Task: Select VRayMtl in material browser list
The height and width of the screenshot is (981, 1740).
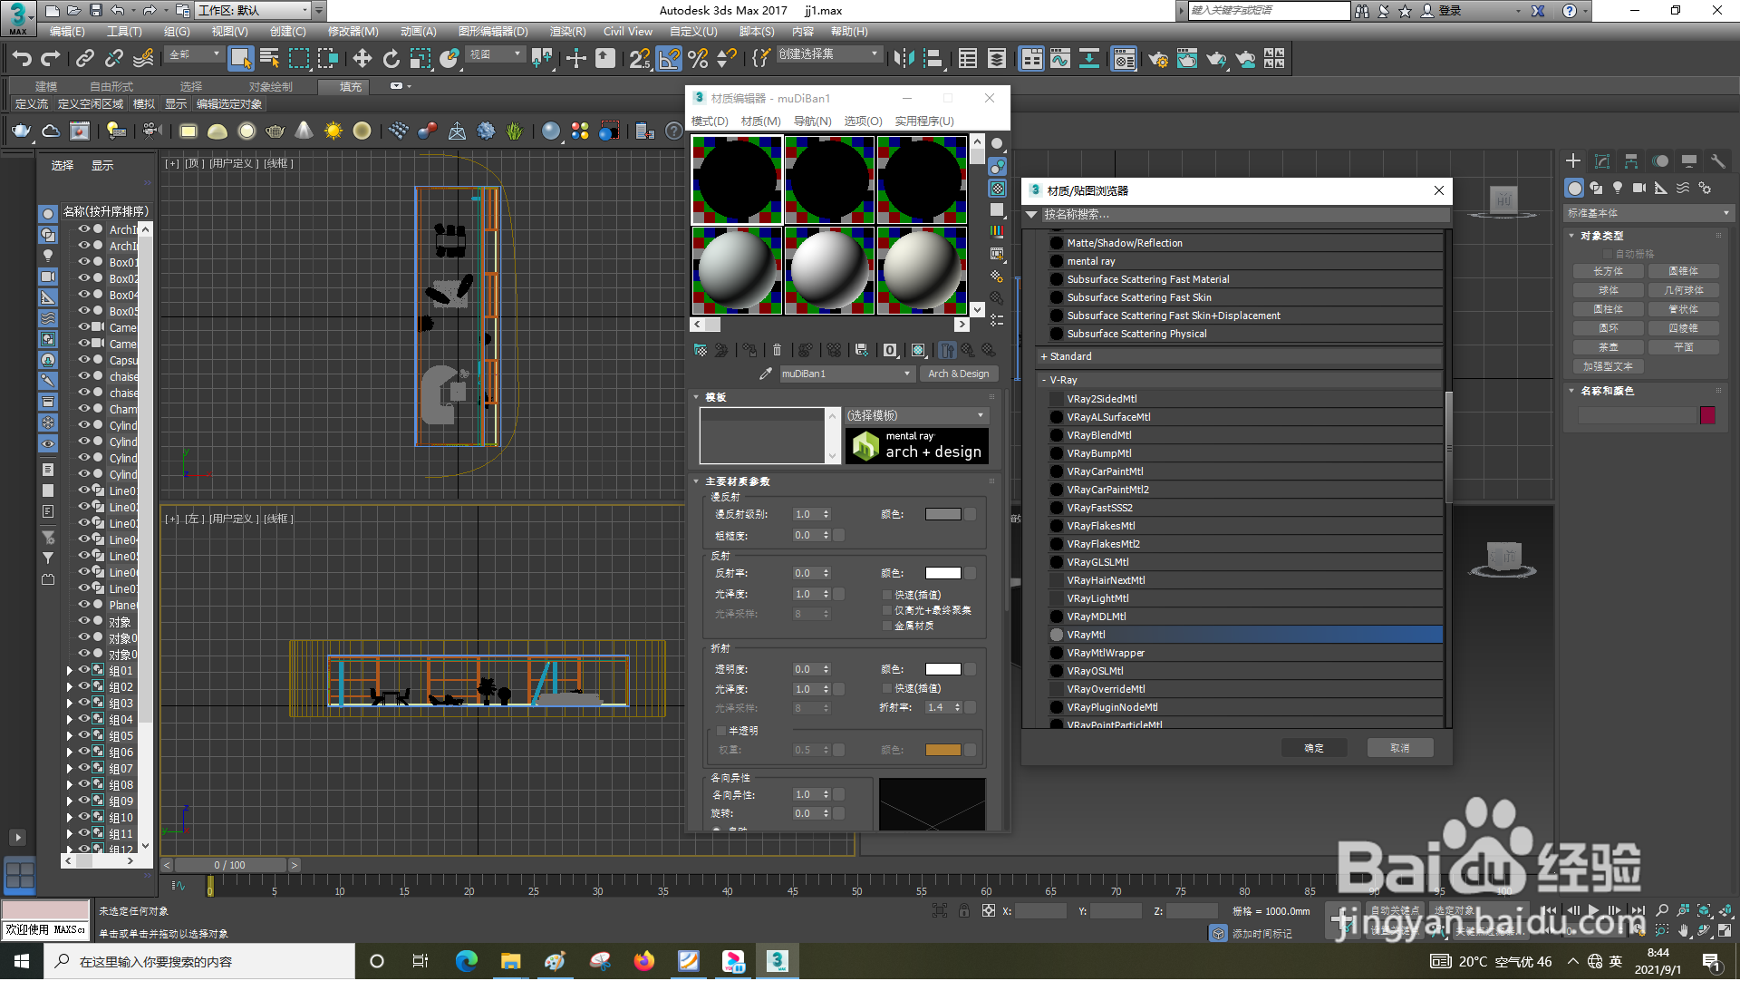Action: tap(1246, 636)
